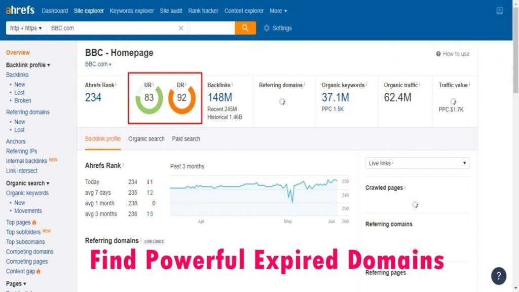Open the http + https protocol dropdown
Image resolution: width=519 pixels, height=292 pixels.
(x=26, y=28)
